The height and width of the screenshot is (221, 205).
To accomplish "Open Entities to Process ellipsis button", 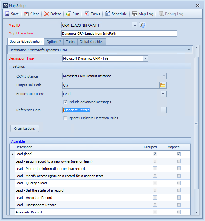I will (x=164, y=94).
